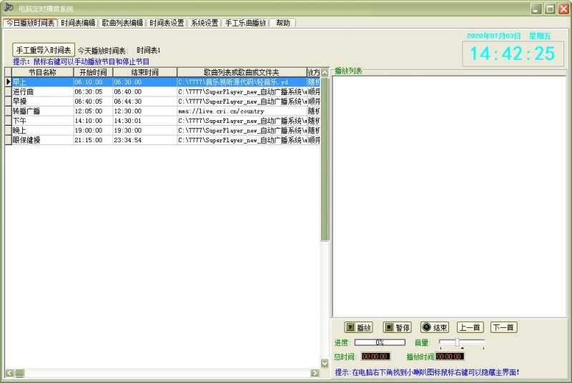Image resolution: width=572 pixels, height=383 pixels.
Task: Select the 晚上 program row
Action: (162, 130)
